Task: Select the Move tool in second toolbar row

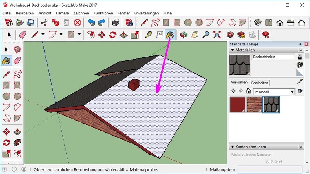Action: pyautogui.click(x=102, y=35)
